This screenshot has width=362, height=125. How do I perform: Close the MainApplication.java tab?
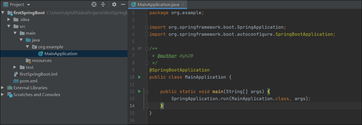pos(183,4)
